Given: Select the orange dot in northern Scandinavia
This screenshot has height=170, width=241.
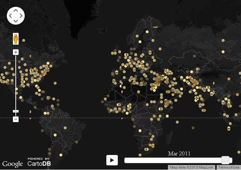Looking at the screenshot, I should click(x=155, y=26).
